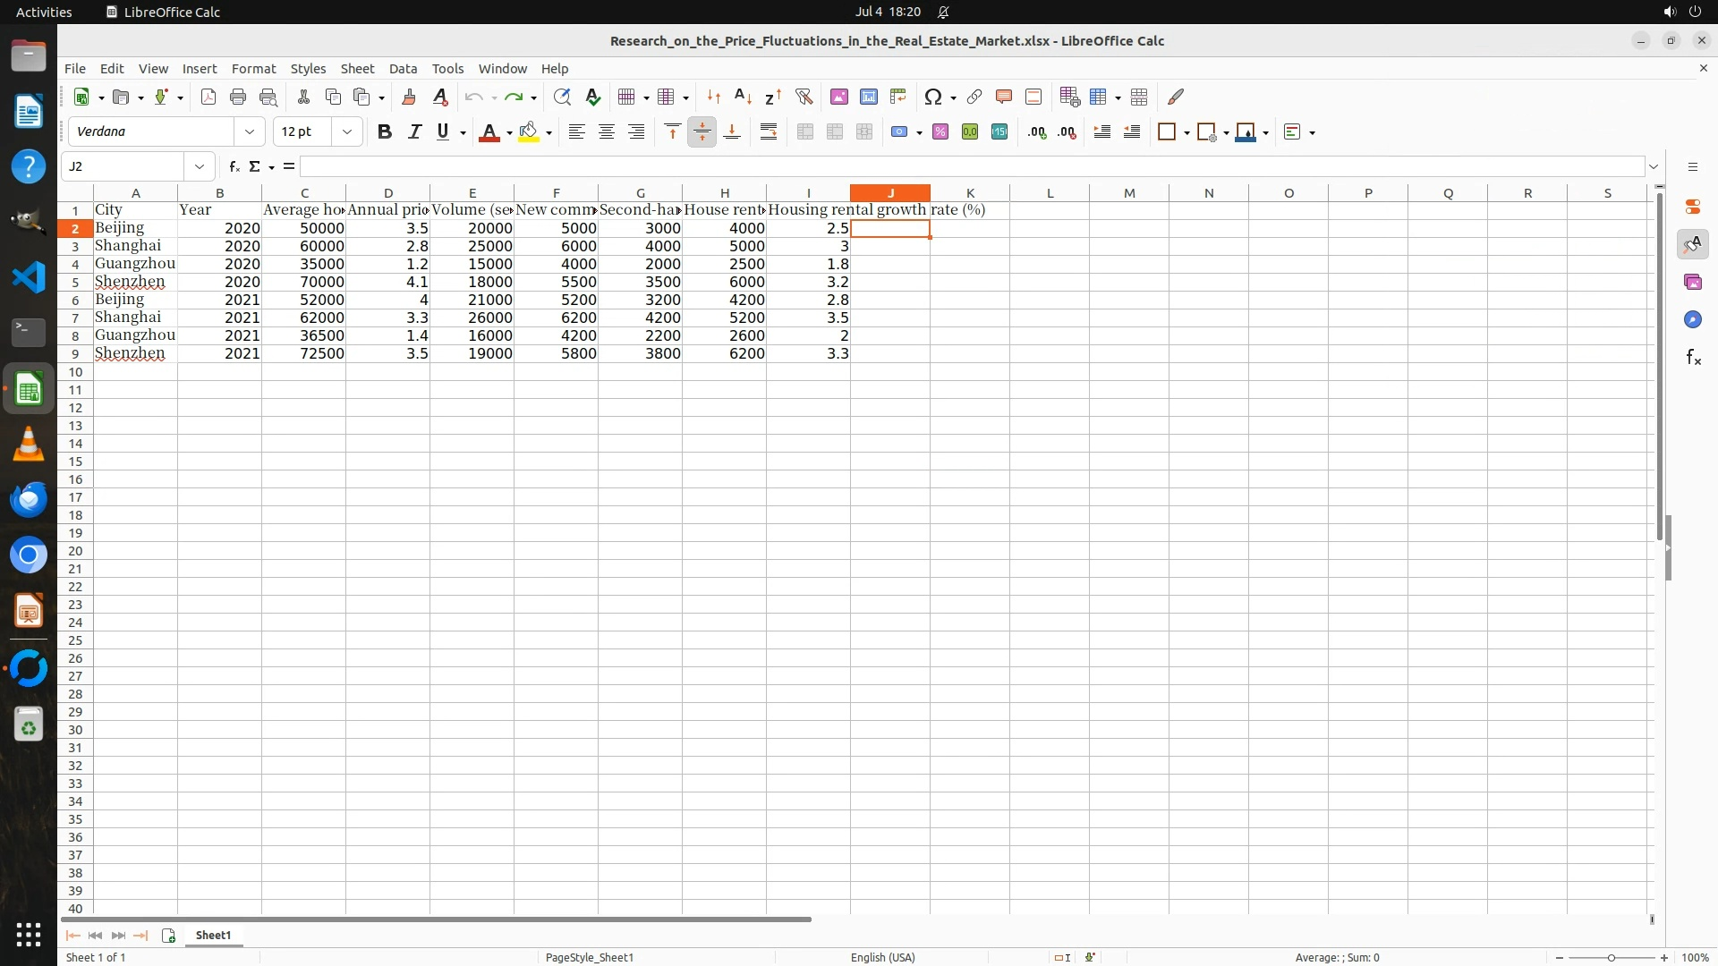Open Functions panel in sidebar
The width and height of the screenshot is (1718, 966).
[1692, 358]
